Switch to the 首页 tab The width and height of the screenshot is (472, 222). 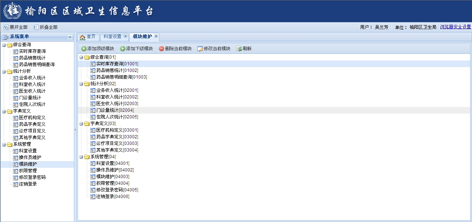click(x=88, y=37)
